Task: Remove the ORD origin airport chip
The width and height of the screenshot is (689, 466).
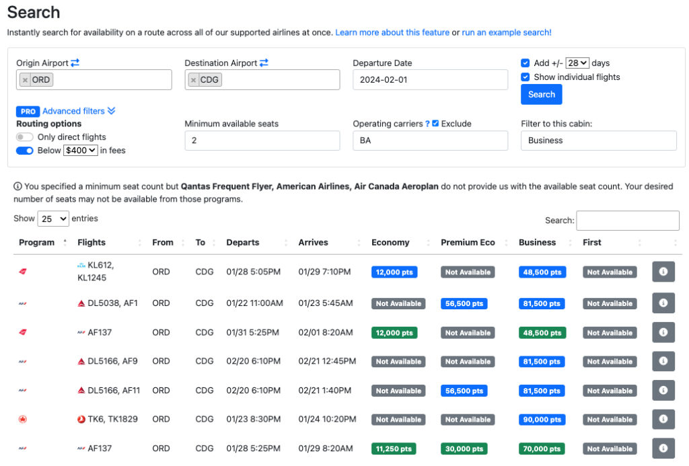Action: 25,79
